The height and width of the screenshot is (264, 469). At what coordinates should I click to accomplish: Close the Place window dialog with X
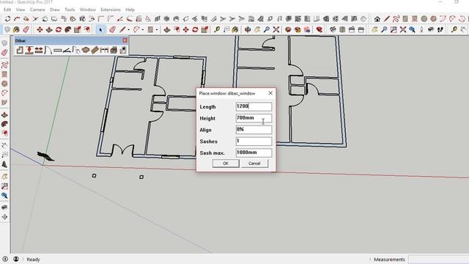[270, 93]
